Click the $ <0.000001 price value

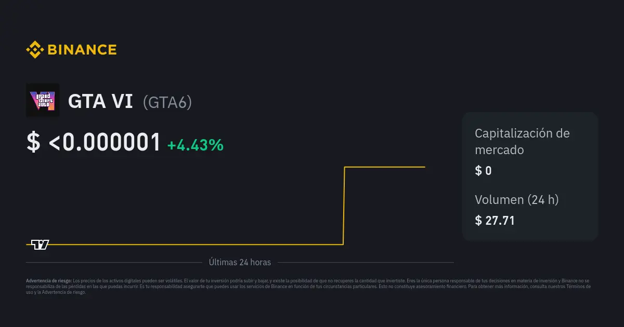pyautogui.click(x=94, y=143)
